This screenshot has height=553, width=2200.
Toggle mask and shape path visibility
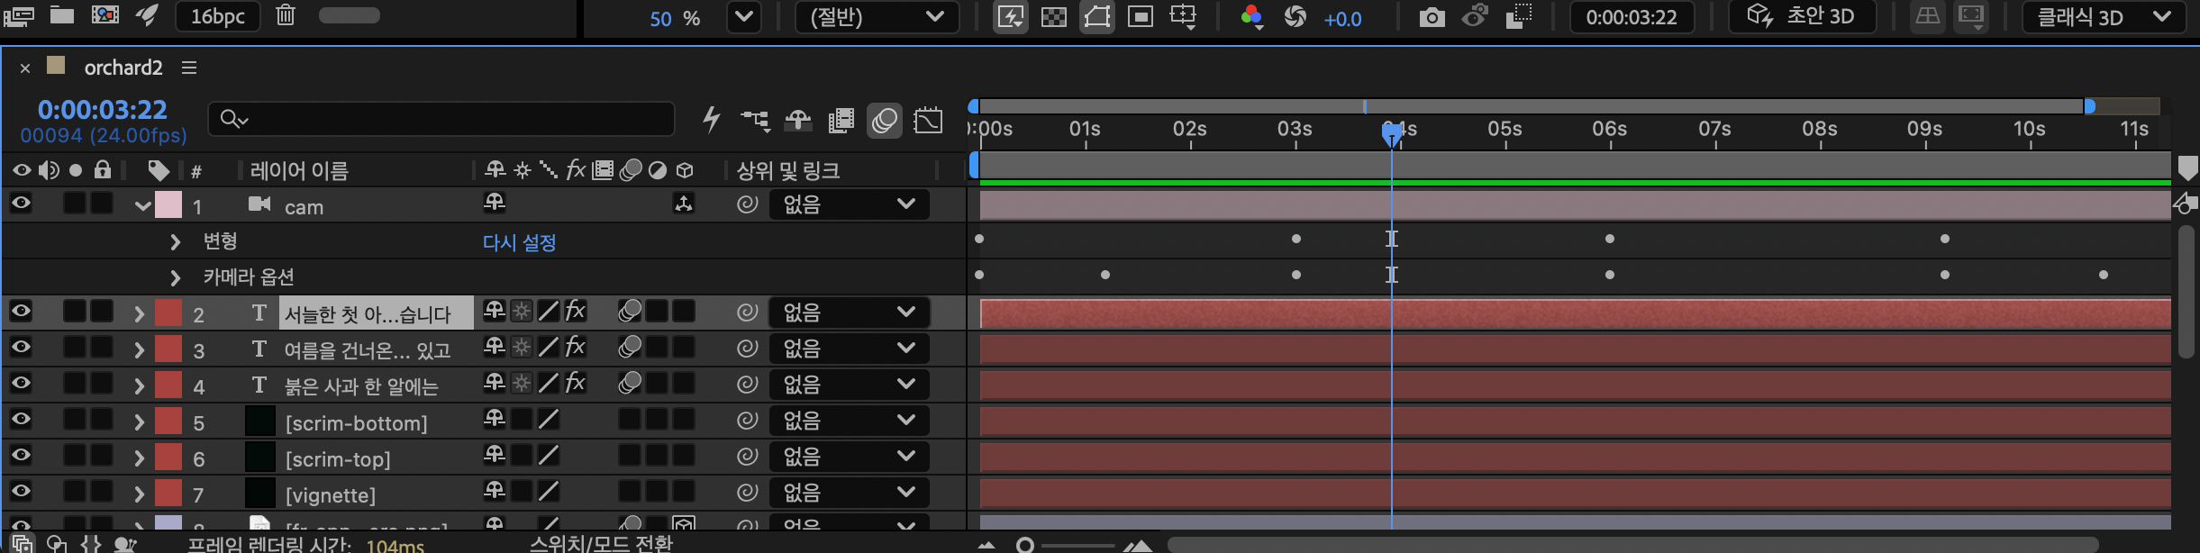(x=1096, y=17)
